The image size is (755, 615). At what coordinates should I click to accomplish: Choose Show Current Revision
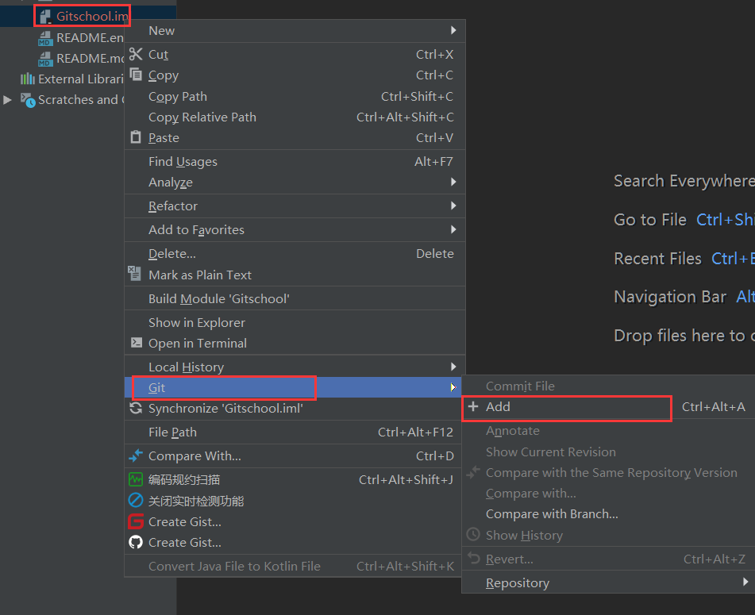coord(608,452)
